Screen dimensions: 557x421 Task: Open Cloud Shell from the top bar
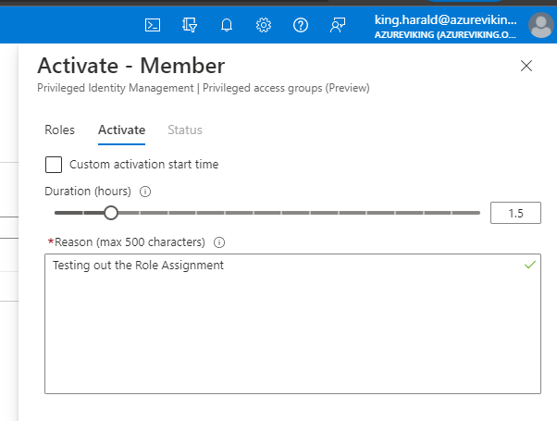coord(153,26)
